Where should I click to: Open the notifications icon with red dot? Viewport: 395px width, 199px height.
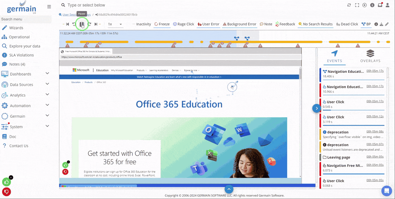pyautogui.click(x=380, y=5)
